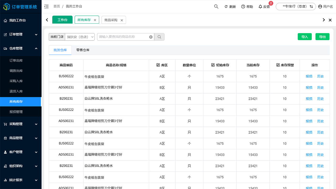
Task: Close the 所有库存 tab
Action: coord(95,20)
